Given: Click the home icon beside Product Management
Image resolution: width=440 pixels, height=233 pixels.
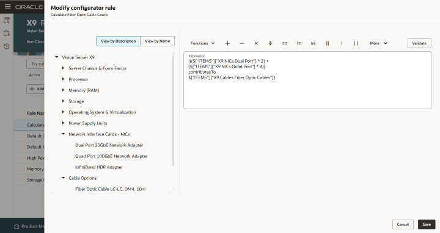Looking at the screenshot, I should (x=16, y=226).
